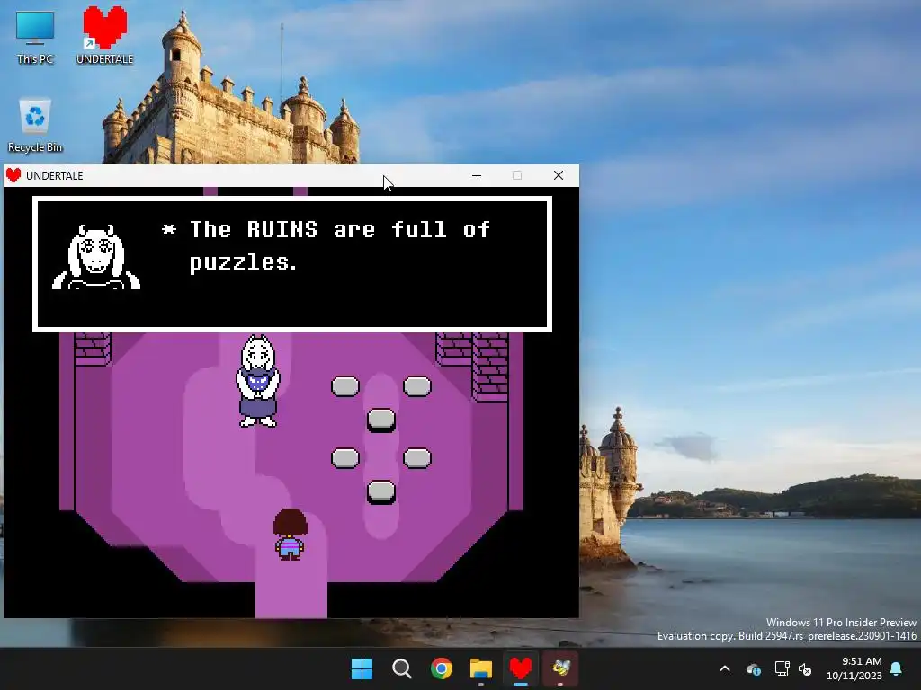921x690 pixels.
Task: Click the heart icon in UNDERTALE title bar
Action: pyautogui.click(x=13, y=175)
